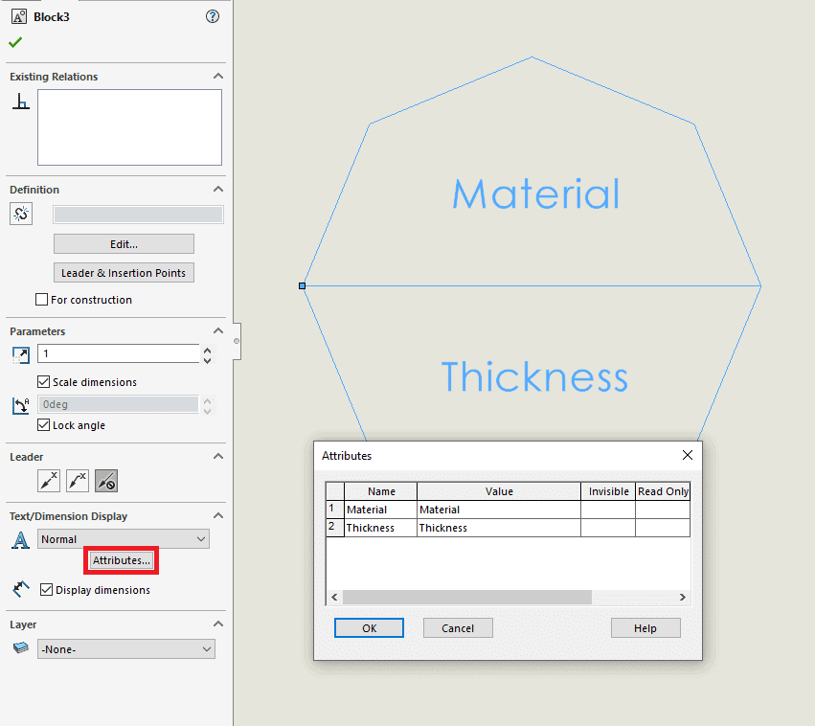This screenshot has width=815, height=726.
Task: Increase the block scale with up arrow
Action: coord(208,350)
